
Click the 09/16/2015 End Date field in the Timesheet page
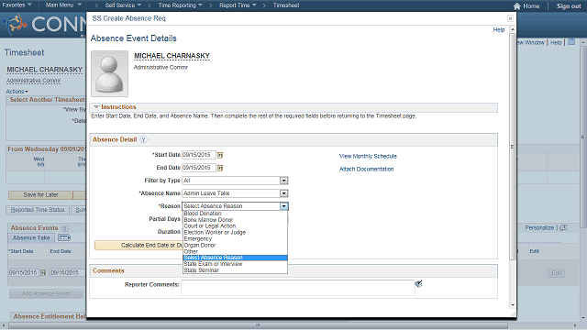point(68,273)
